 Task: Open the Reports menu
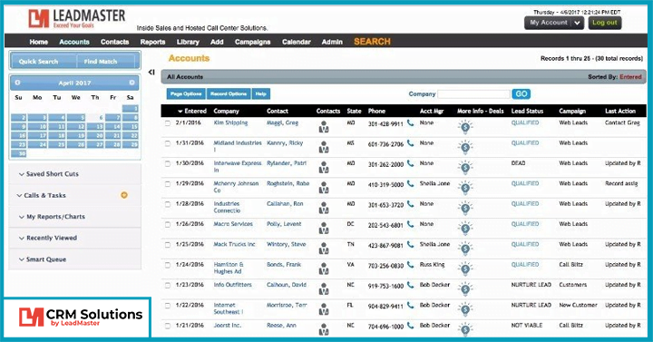152,42
